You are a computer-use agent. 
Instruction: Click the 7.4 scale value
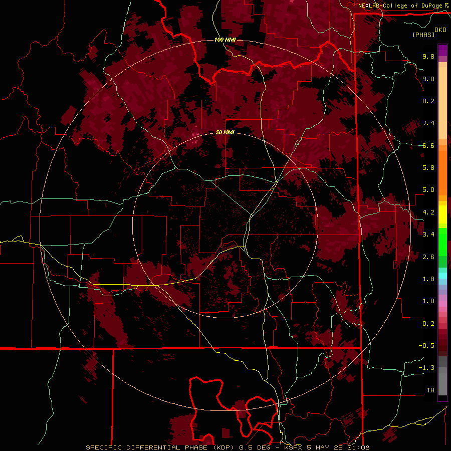pos(428,123)
